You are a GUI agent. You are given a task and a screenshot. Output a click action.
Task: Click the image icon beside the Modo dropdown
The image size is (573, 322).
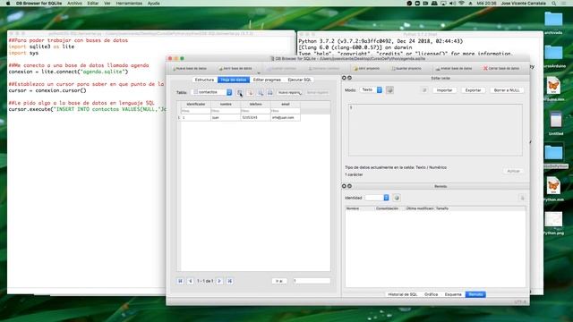tap(390, 89)
